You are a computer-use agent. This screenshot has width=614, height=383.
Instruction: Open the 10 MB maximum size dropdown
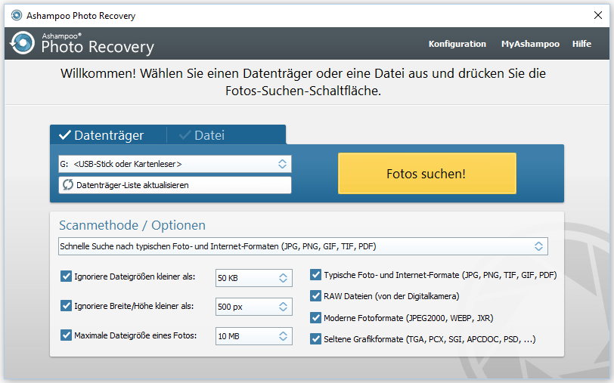[254, 336]
